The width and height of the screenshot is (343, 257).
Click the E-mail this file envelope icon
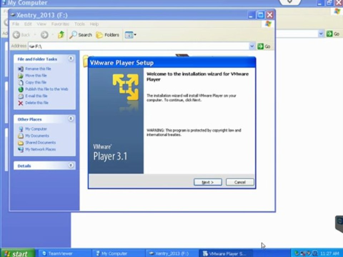[x=21, y=96]
